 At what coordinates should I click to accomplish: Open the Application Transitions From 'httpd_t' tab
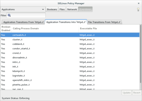tap(23, 22)
